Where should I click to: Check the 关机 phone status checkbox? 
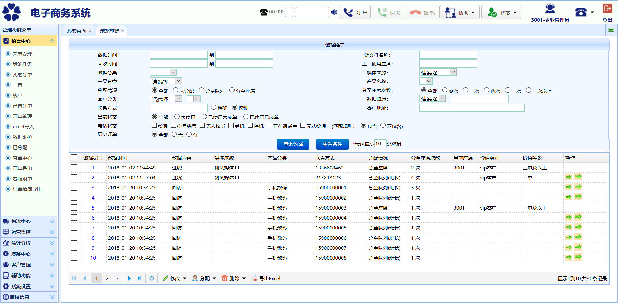[x=231, y=125]
